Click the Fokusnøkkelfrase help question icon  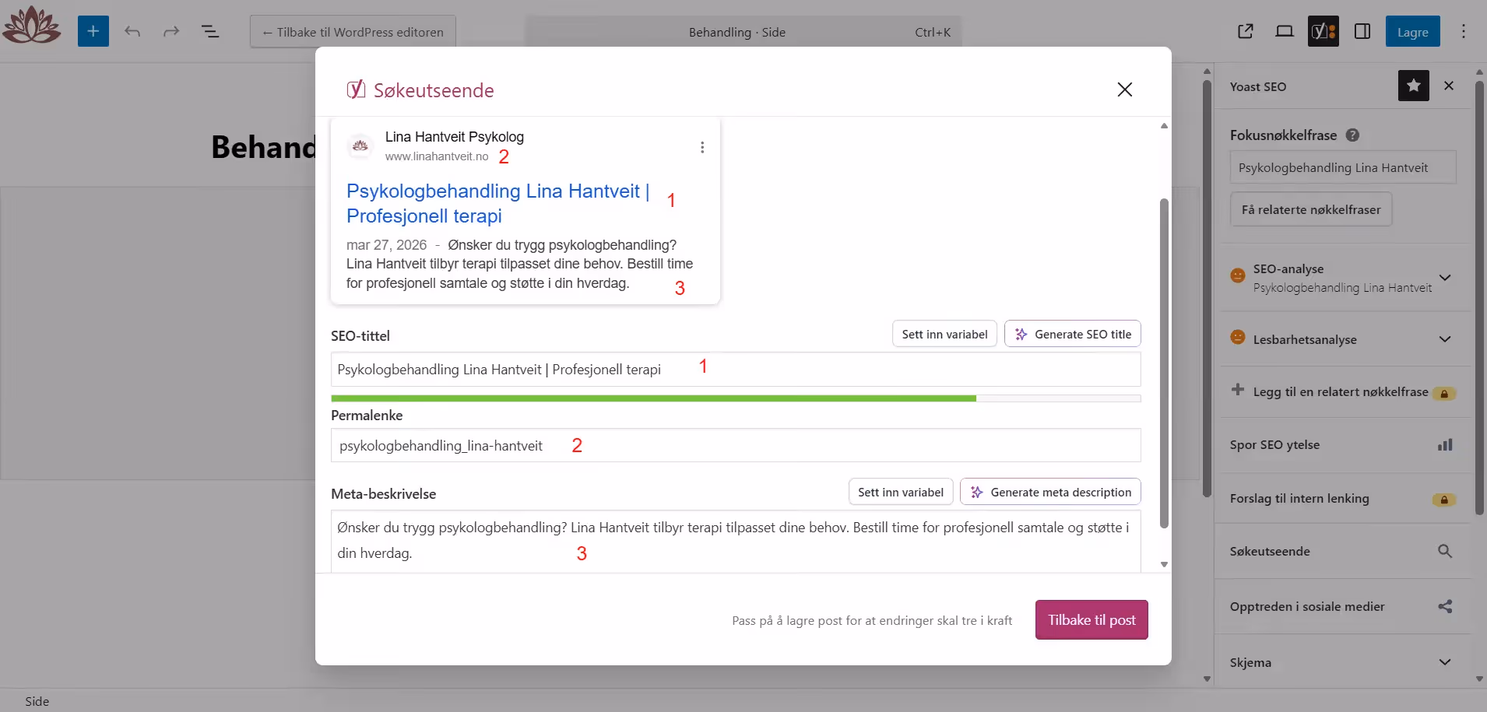click(1352, 135)
